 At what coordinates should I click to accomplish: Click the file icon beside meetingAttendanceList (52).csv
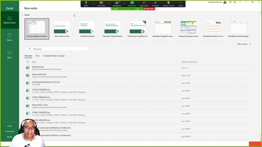pyautogui.click(x=28, y=83)
